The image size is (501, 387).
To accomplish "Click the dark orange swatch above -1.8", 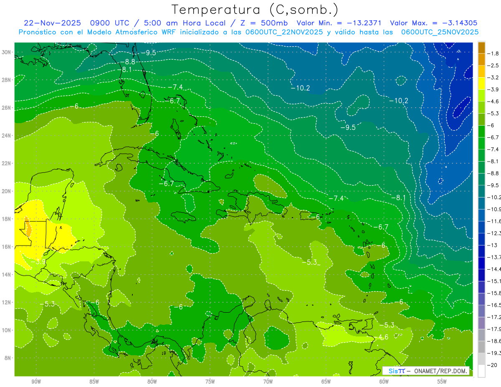I will tap(481, 47).
